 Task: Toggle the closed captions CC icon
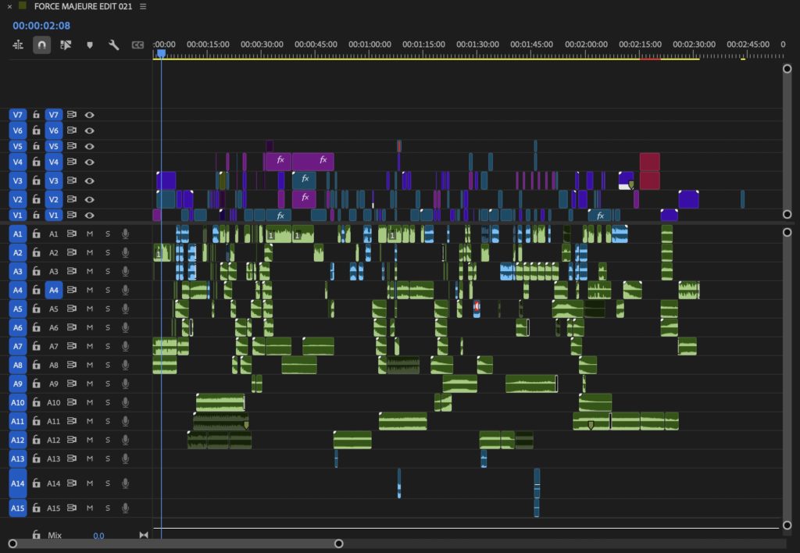137,45
